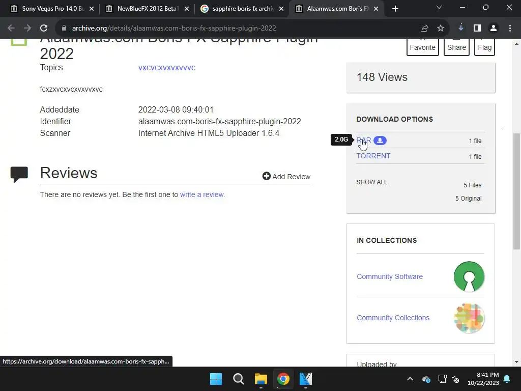Close the Sony Vegas Pro 14.0 tab
The image size is (521, 391).
[x=92, y=9]
